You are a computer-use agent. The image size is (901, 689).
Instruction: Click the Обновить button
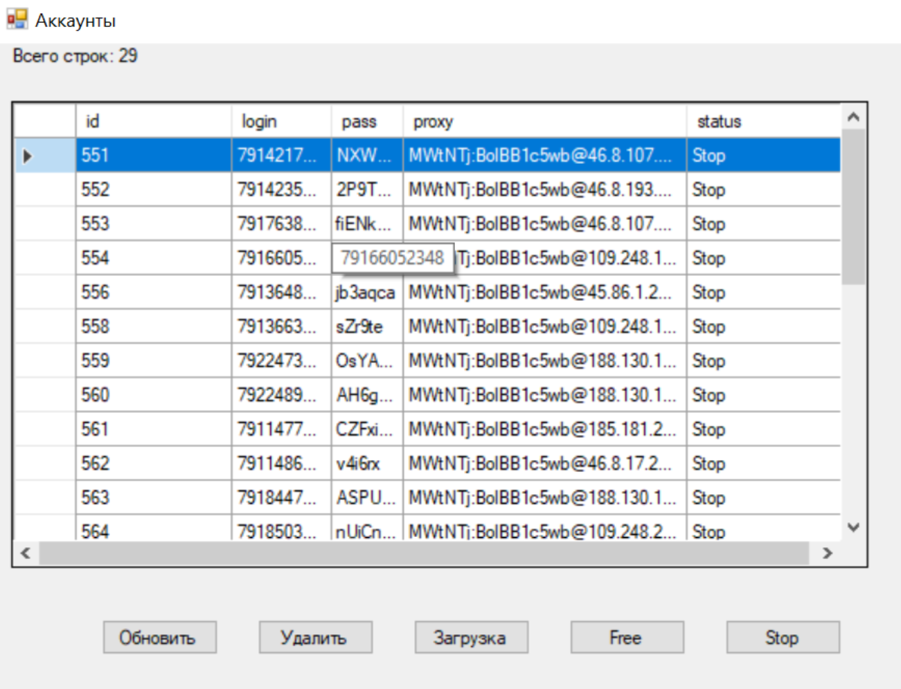[159, 637]
